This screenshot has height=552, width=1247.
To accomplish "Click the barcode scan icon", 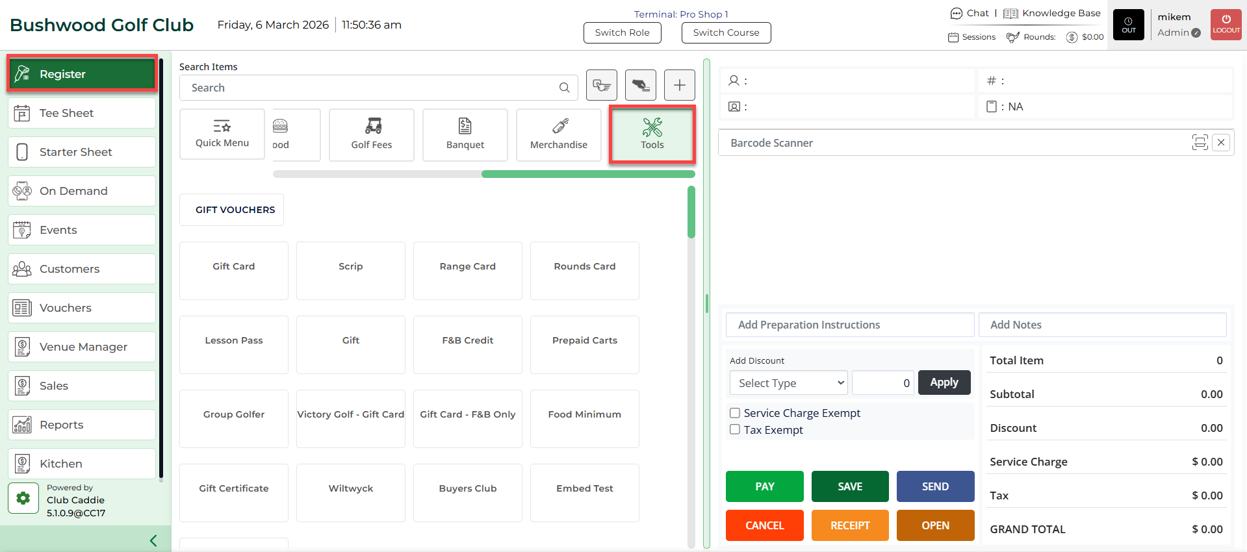I will pos(1200,142).
